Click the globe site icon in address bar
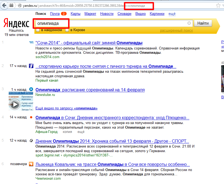224x184 pixels. click(20, 6)
